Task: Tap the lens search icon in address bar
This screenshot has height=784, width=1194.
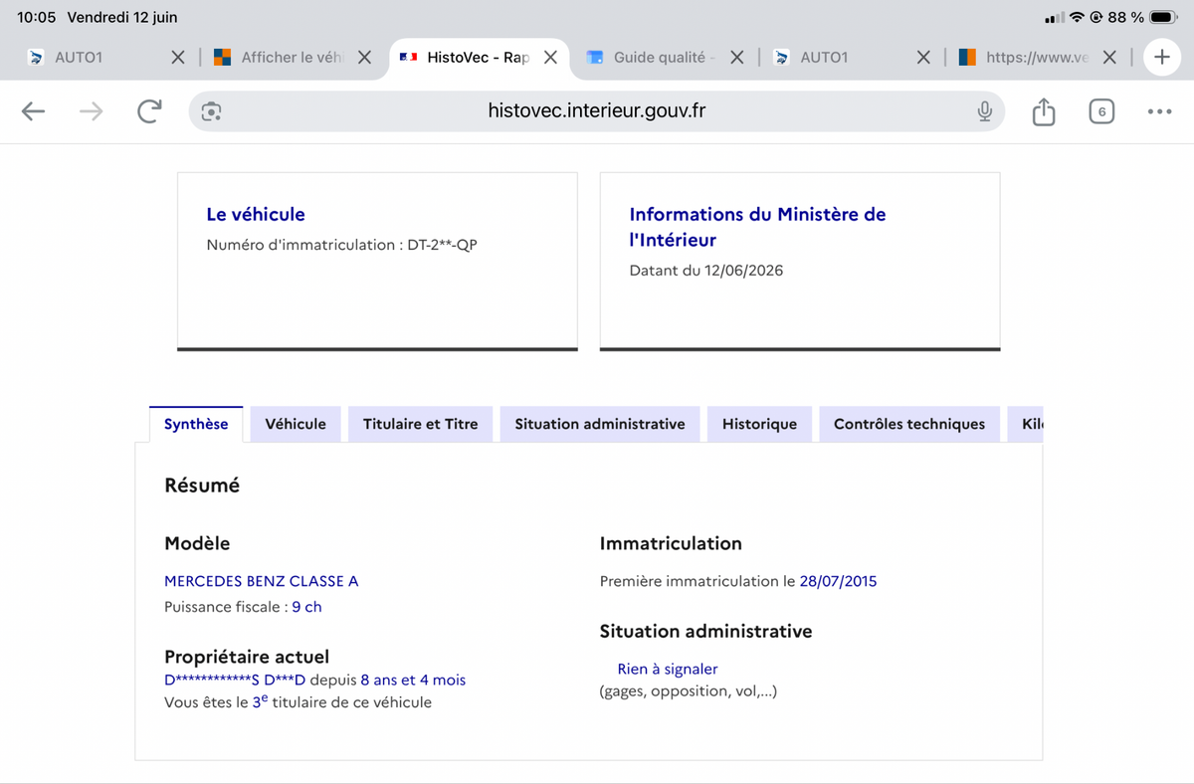Action: [x=211, y=111]
